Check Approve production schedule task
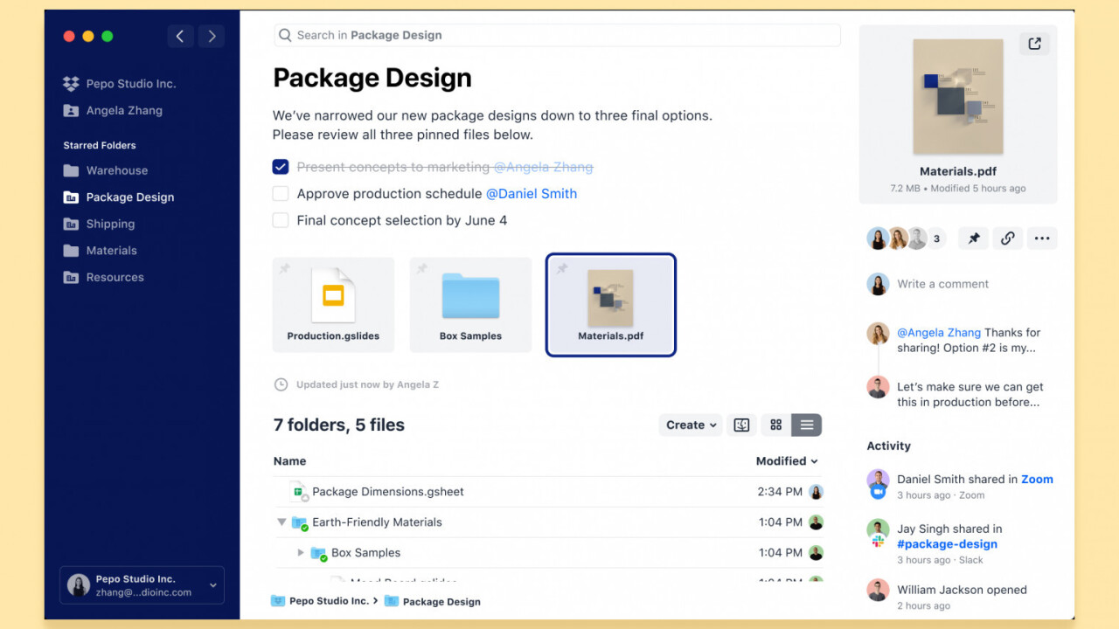1119x629 pixels. pyautogui.click(x=281, y=194)
